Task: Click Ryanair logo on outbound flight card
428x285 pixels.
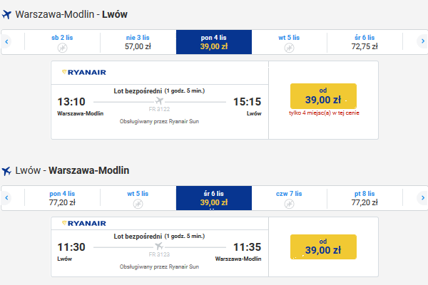Action: [x=84, y=72]
